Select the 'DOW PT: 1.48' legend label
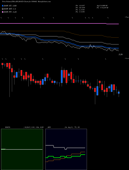 click(10, 12)
